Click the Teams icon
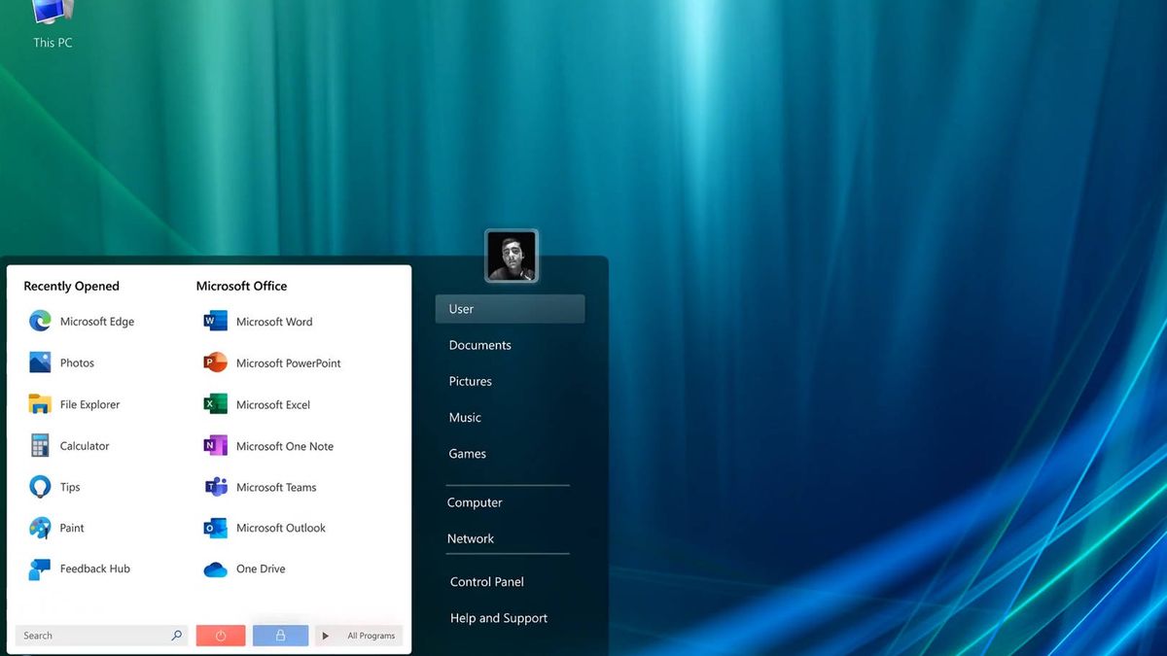Screen dimensions: 1167x656 point(216,487)
